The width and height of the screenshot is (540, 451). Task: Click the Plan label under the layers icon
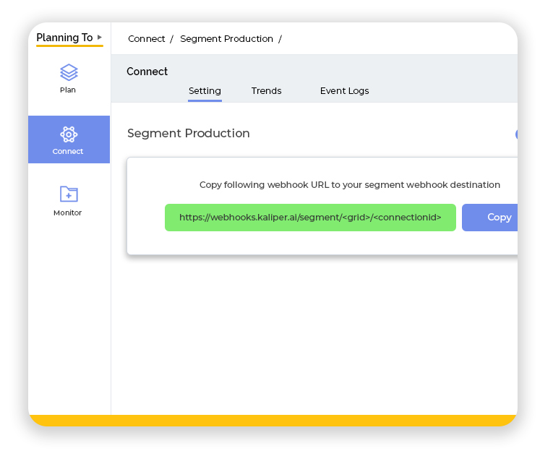pyautogui.click(x=68, y=90)
